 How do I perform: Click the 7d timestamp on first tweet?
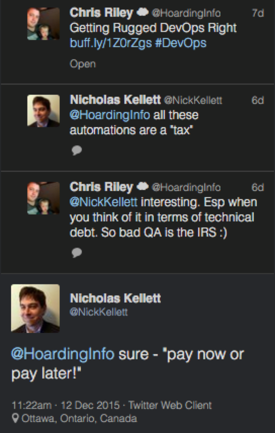tap(258, 13)
